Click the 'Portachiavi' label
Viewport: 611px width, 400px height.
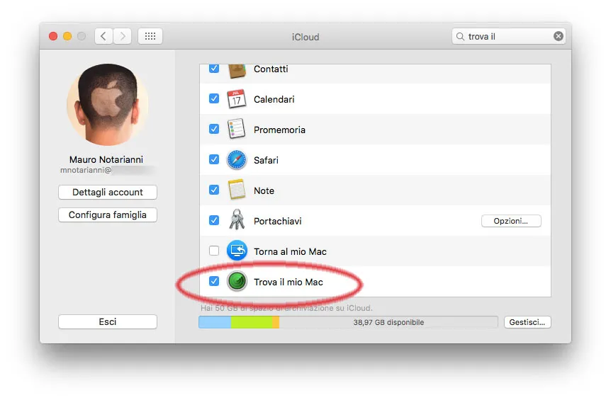278,221
